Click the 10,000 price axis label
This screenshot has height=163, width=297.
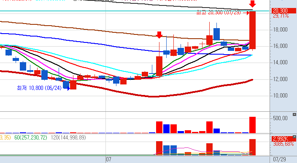[x=280, y=95]
